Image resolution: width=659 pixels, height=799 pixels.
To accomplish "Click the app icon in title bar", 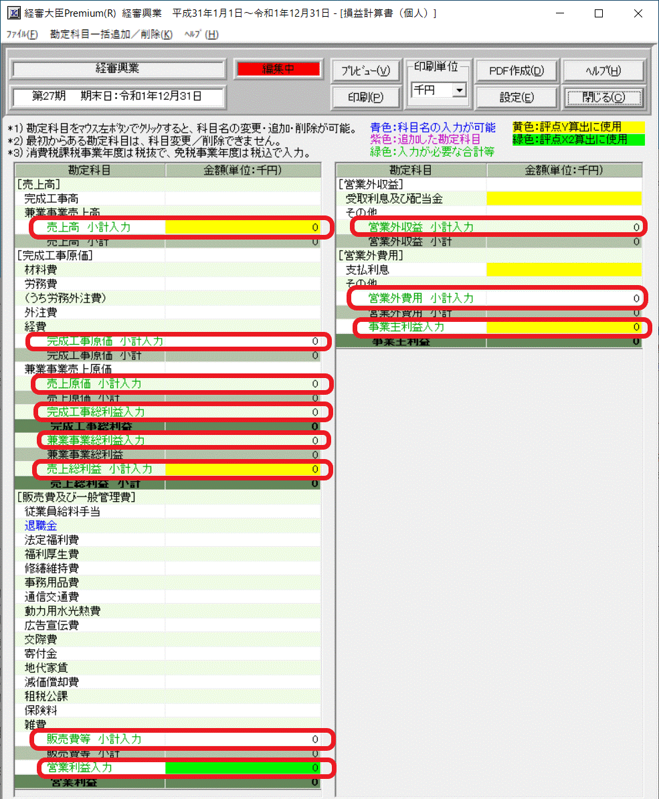I will click(x=14, y=13).
